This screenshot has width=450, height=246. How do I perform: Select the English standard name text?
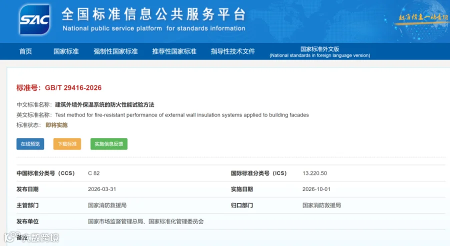pyautogui.click(x=182, y=115)
